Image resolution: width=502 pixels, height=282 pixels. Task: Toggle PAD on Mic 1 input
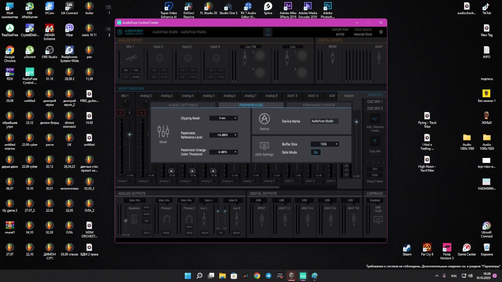[x=136, y=70]
